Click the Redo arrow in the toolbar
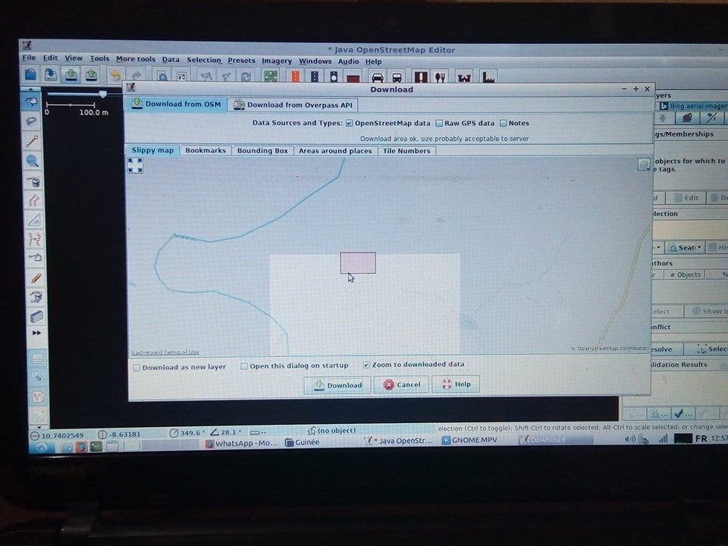Viewport: 728px width, 546px height. (x=136, y=75)
